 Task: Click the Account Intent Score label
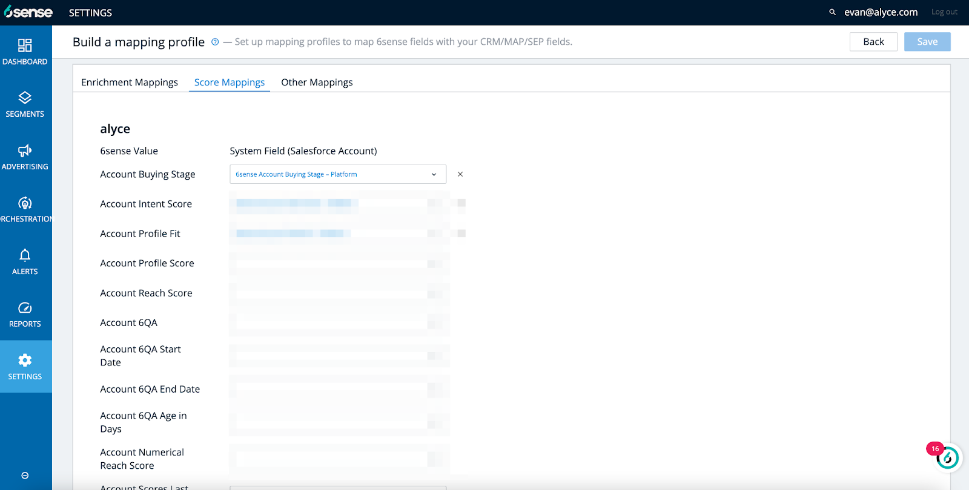[x=146, y=204]
